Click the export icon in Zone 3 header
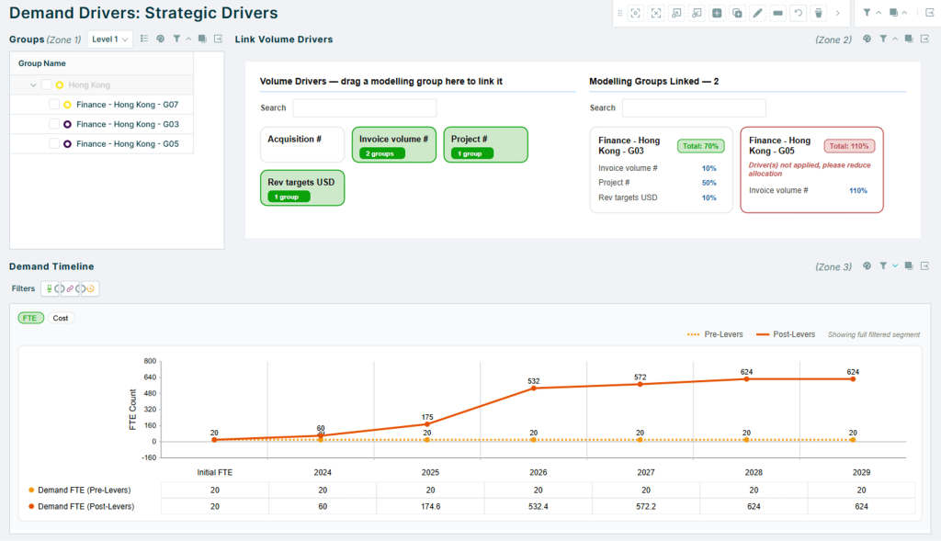The width and height of the screenshot is (941, 541). [x=924, y=265]
